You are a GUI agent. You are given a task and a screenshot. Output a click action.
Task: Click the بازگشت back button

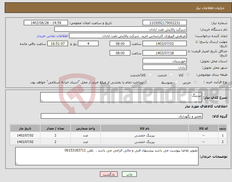click(109, 174)
